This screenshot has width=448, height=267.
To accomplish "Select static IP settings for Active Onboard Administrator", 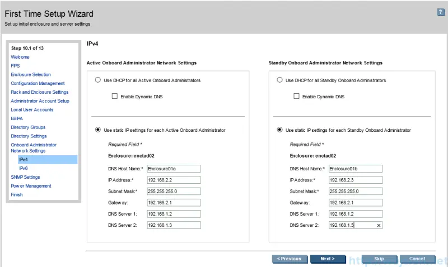I will pos(97,130).
